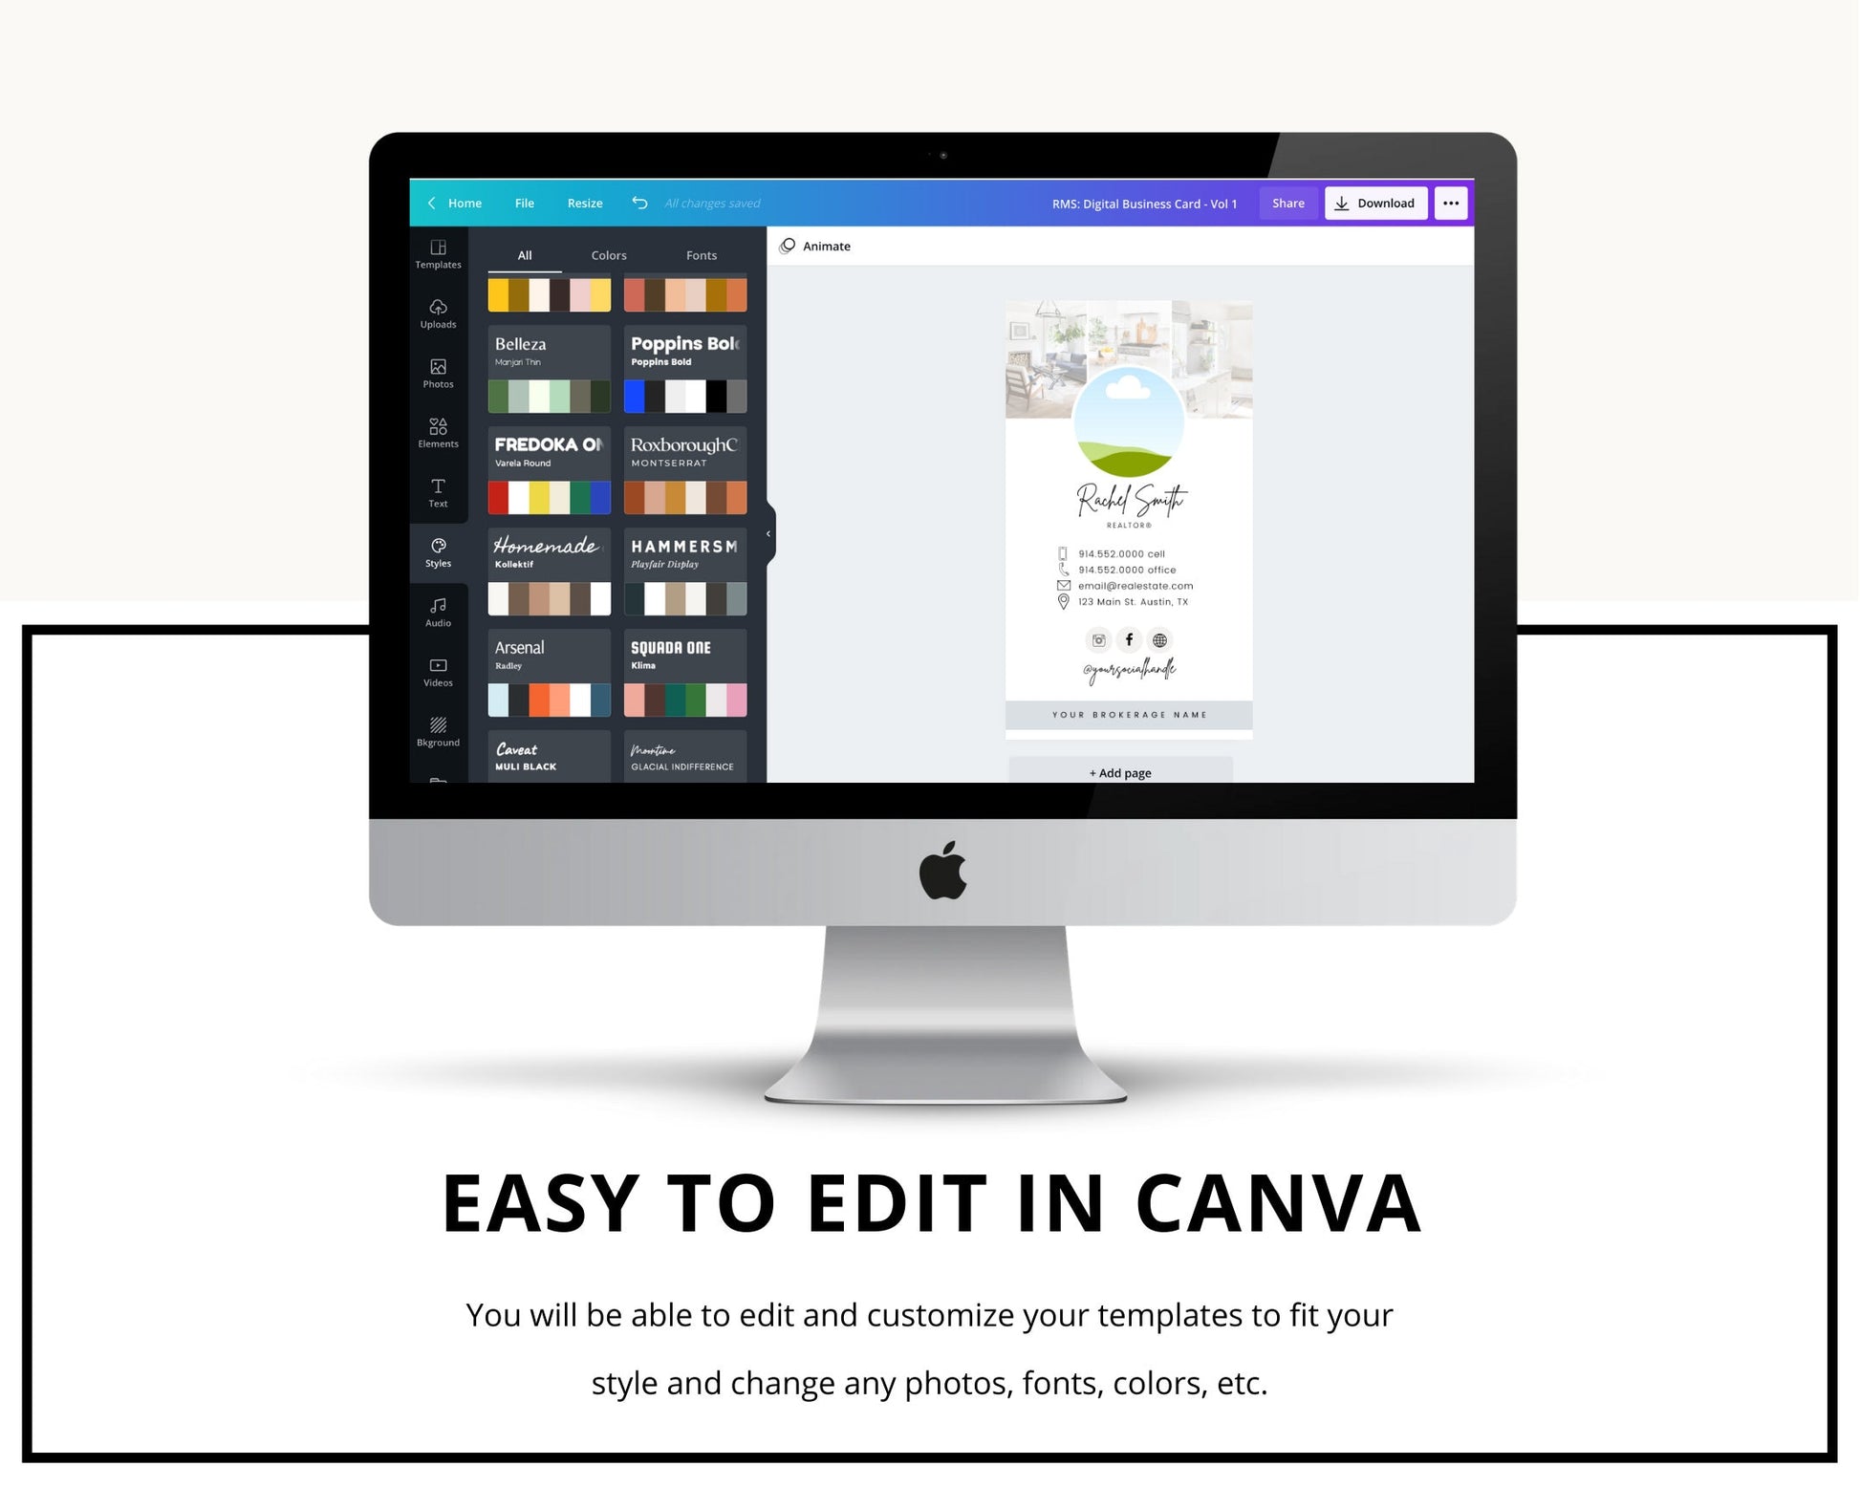
Task: Click the Elements panel icon
Action: pos(438,433)
